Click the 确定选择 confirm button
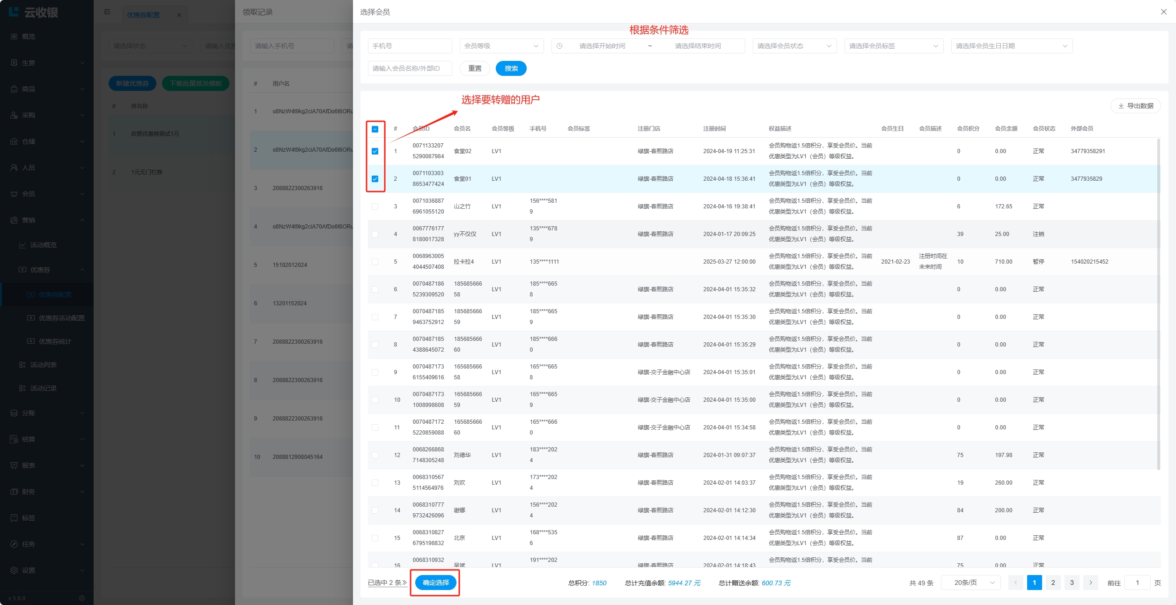This screenshot has height=605, width=1176. point(435,583)
